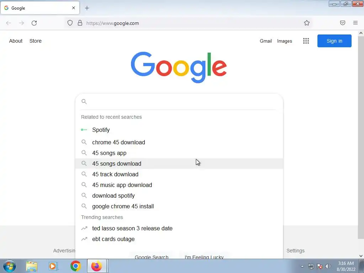
Task: Select 'download spotify' suggestion
Action: click(x=179, y=196)
